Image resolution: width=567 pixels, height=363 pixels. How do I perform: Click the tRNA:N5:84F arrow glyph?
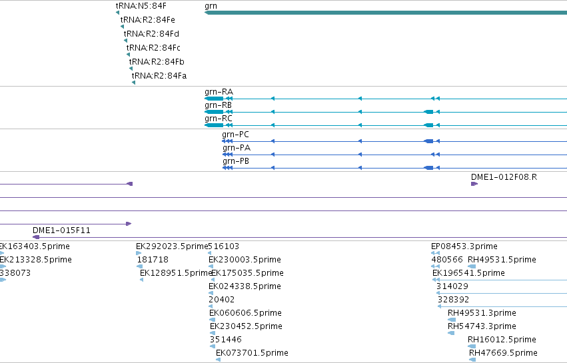117,13
